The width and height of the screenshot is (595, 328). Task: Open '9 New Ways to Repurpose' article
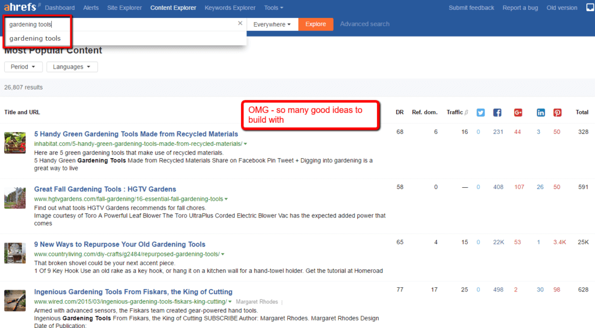tap(120, 244)
